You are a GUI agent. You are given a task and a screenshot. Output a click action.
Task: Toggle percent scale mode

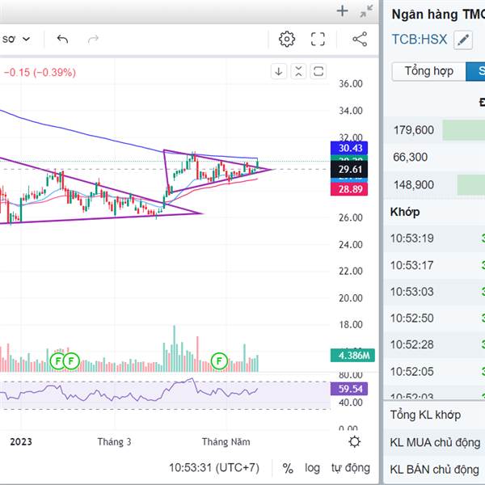pyautogui.click(x=288, y=468)
